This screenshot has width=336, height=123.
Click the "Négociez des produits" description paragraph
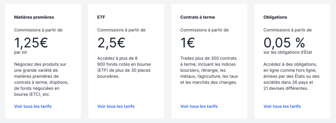click(42, 79)
